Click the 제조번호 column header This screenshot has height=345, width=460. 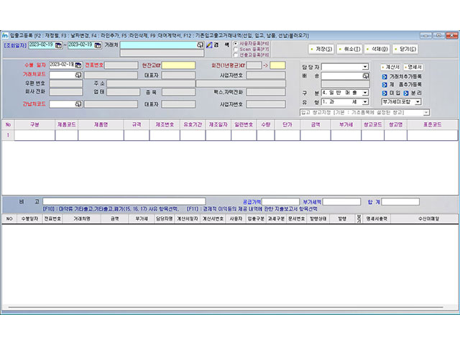[165, 124]
